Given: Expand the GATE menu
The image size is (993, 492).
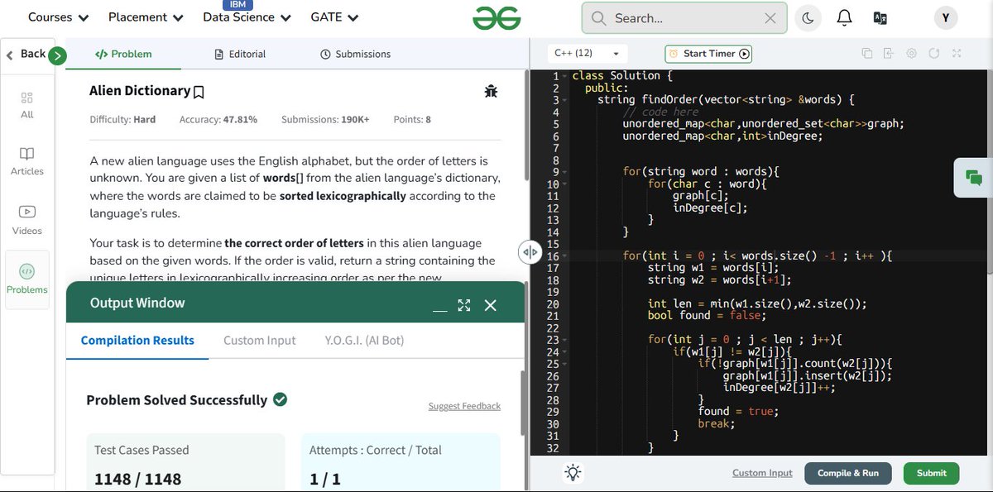Looking at the screenshot, I should 334,17.
